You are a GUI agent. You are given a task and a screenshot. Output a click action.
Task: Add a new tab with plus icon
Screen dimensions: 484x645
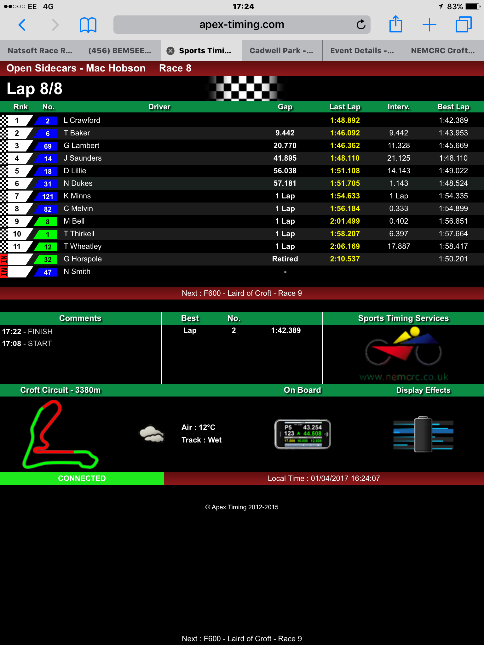[429, 25]
